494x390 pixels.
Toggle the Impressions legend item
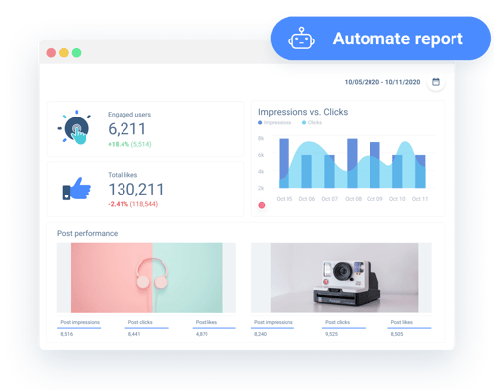click(275, 122)
